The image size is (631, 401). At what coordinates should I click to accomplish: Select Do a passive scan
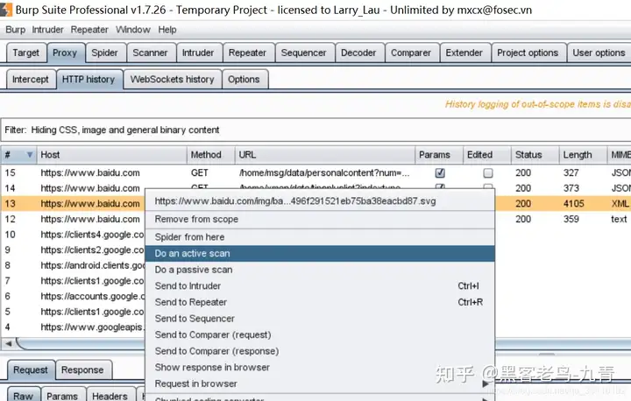click(320, 270)
